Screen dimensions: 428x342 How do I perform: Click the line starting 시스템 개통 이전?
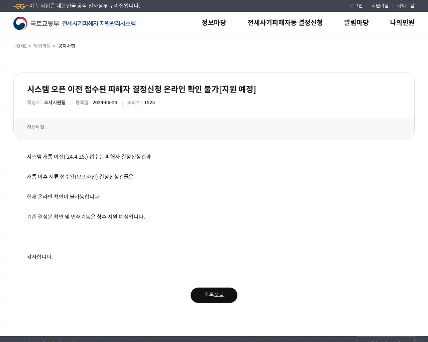(x=89, y=157)
